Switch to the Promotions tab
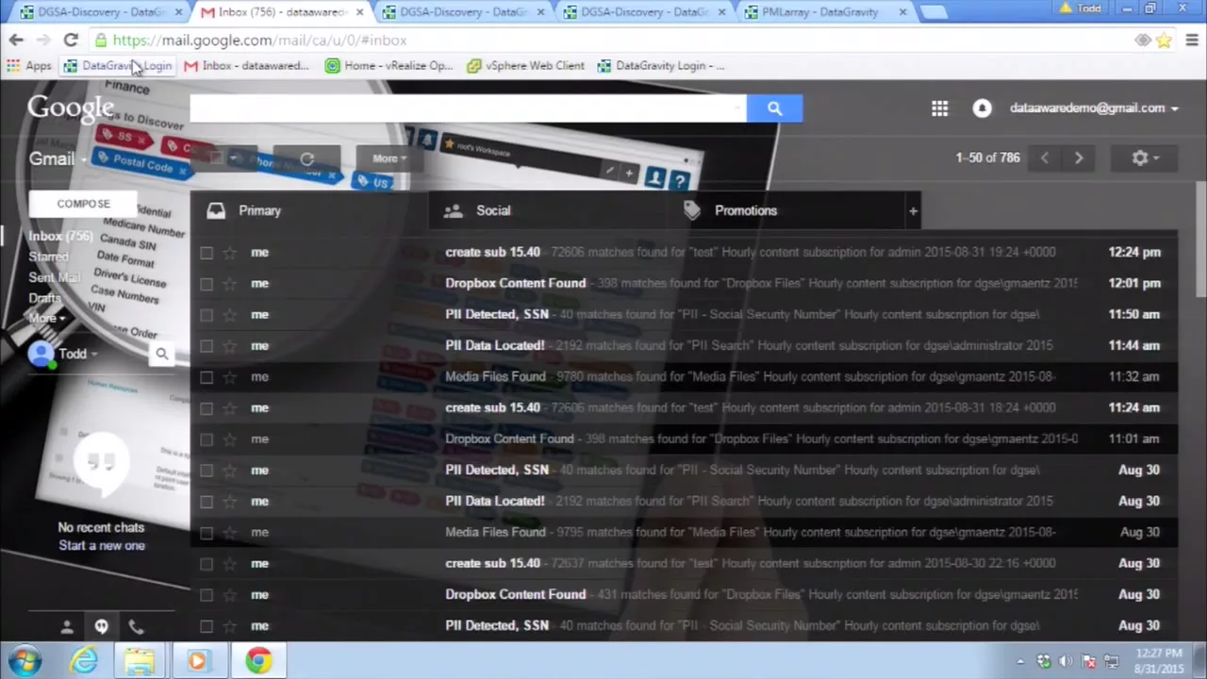 tap(785, 210)
